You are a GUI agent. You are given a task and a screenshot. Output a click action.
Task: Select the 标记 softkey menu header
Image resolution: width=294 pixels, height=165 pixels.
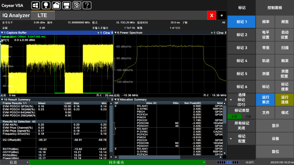[x=242, y=8]
